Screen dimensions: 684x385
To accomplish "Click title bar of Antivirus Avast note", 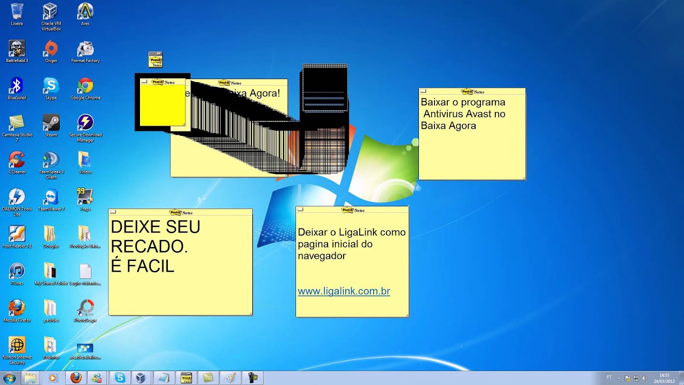I will point(472,91).
